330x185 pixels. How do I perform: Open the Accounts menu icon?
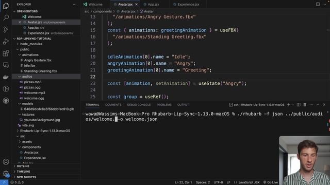(6, 162)
